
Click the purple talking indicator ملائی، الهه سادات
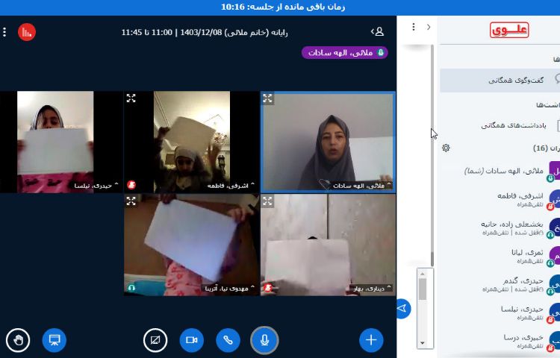[x=345, y=53]
